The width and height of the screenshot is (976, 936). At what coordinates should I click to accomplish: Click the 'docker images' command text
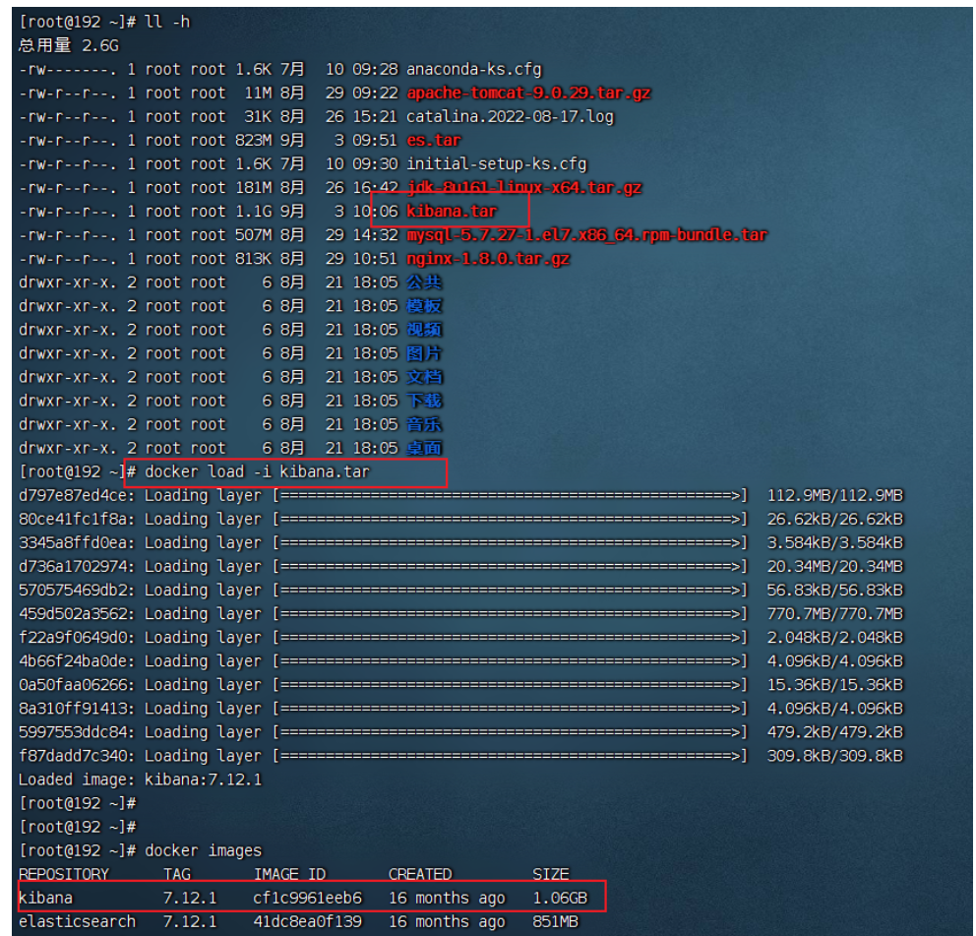[x=203, y=850]
